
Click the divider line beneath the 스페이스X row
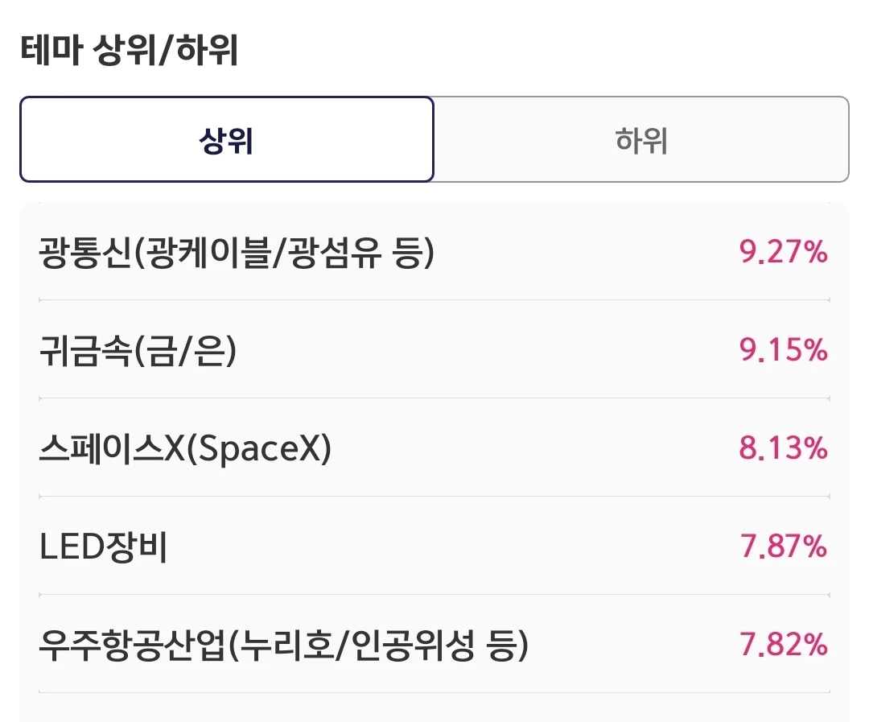[434, 497]
